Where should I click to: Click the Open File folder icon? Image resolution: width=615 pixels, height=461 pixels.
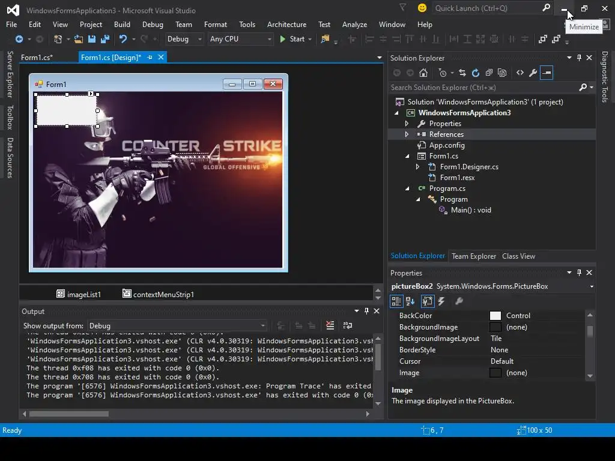[79, 39]
